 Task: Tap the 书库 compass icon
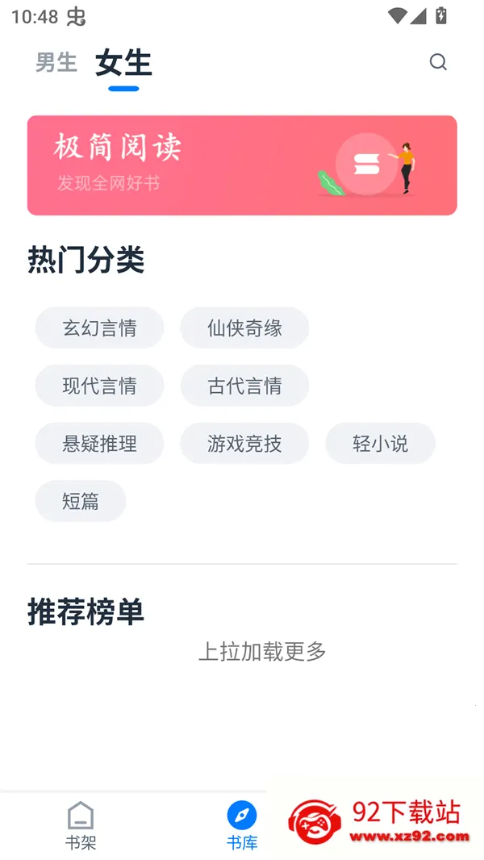click(242, 816)
